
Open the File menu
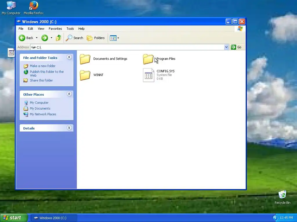tap(21, 29)
